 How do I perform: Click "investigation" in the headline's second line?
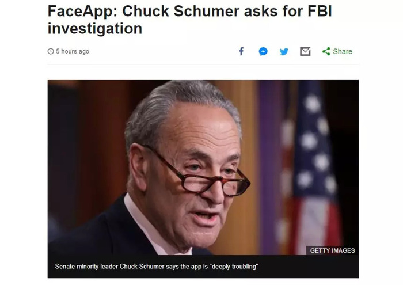[x=95, y=28]
